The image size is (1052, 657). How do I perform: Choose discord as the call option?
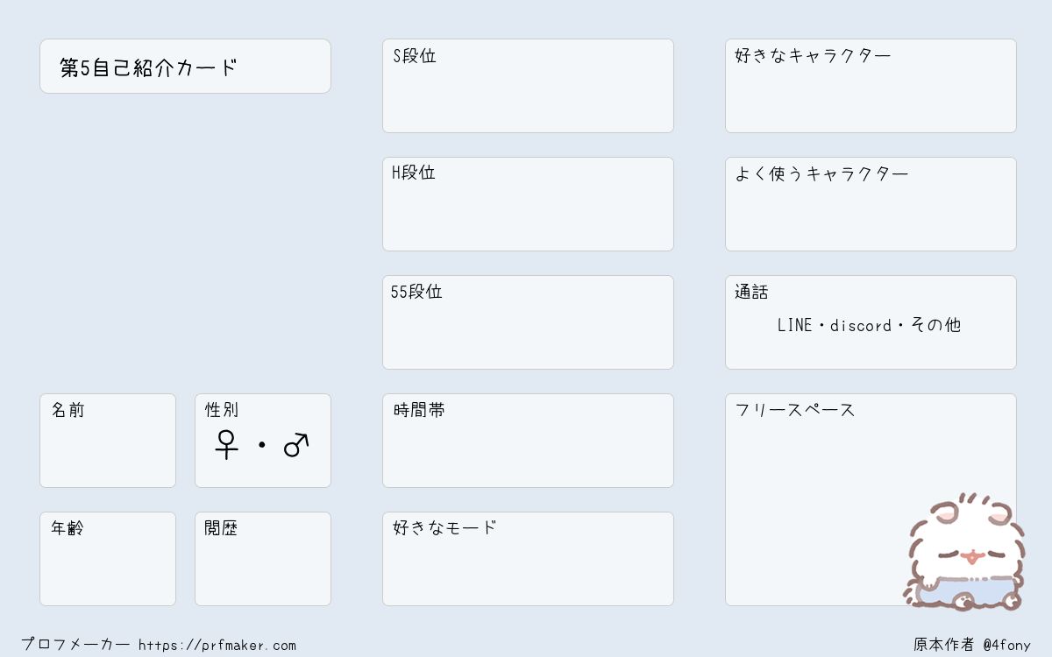tap(861, 325)
